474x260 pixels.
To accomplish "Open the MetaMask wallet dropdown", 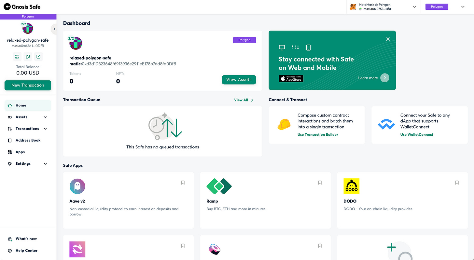I will point(414,7).
